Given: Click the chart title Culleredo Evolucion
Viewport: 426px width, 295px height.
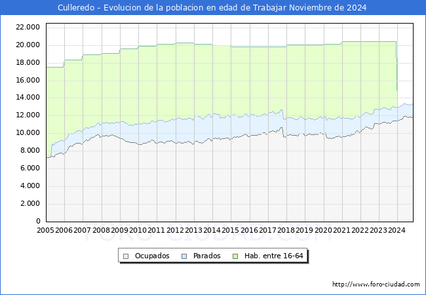Looking at the screenshot, I should (212, 8).
